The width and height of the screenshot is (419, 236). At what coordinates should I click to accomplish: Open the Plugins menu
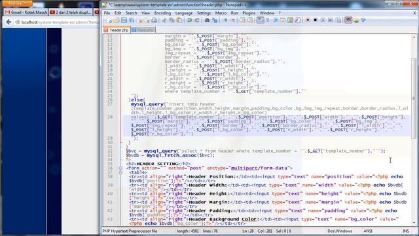point(249,13)
